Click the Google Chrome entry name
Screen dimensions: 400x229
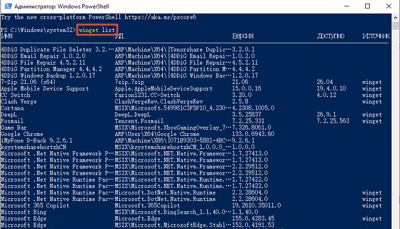22,134
